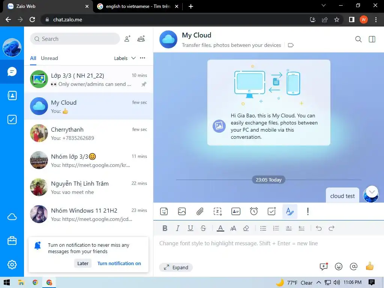Open the Contacts icon in sidebar

[x=12, y=96]
